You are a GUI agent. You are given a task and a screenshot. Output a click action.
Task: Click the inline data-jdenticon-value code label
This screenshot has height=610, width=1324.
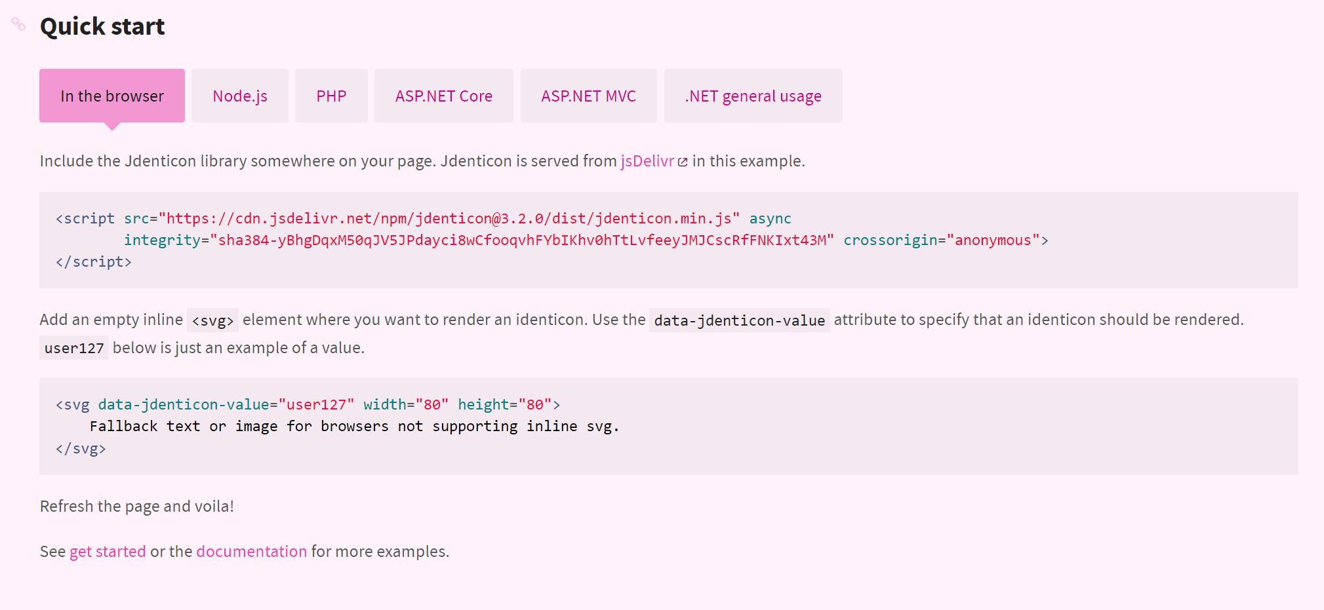(x=740, y=320)
